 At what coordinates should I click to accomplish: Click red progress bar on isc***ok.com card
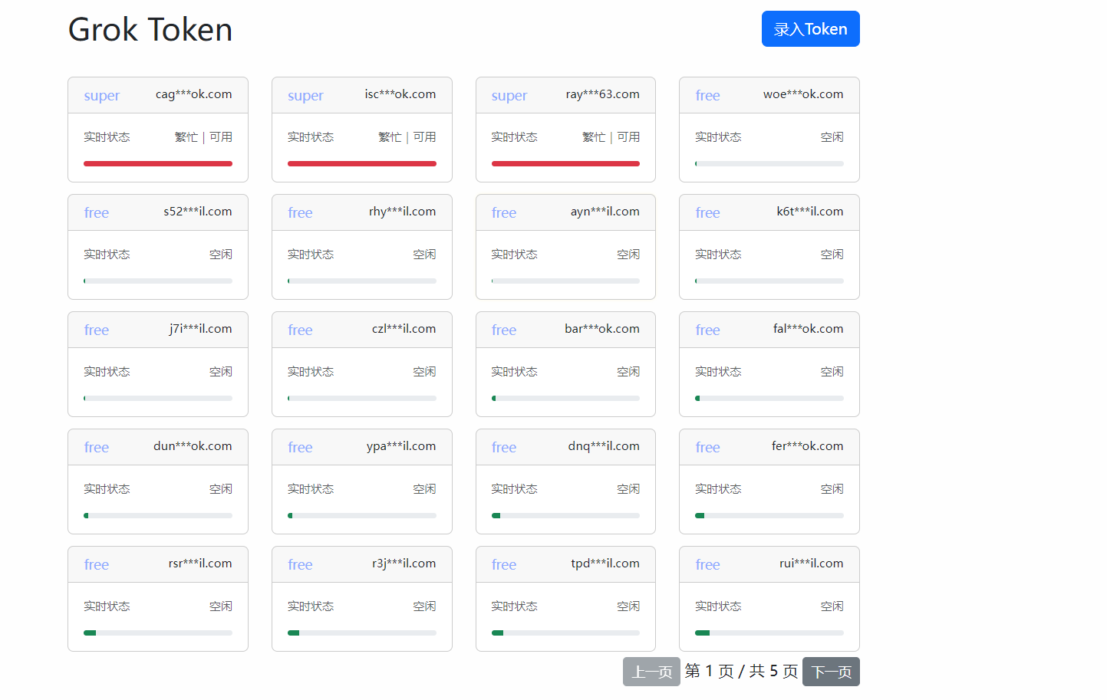coord(362,163)
